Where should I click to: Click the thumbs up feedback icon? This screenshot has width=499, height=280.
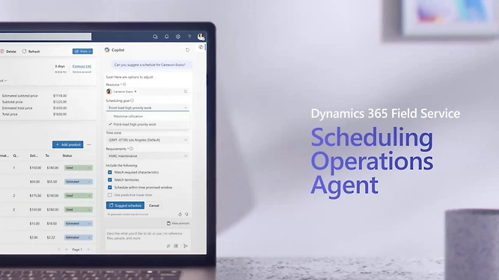coord(180,214)
